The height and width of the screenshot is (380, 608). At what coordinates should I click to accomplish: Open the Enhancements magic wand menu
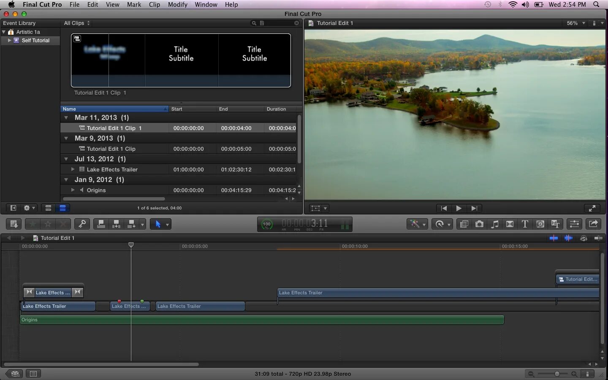pos(418,224)
